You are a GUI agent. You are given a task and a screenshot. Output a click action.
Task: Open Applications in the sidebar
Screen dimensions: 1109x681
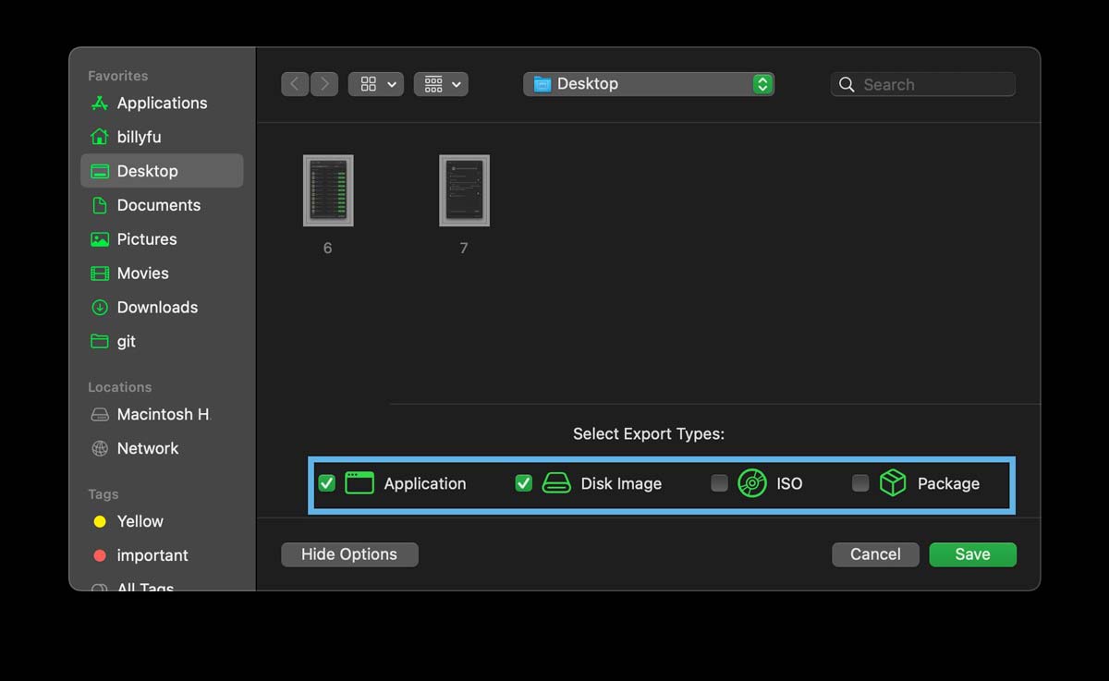[162, 103]
